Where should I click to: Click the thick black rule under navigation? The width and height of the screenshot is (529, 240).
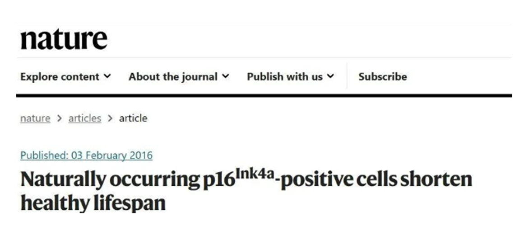tap(264, 95)
